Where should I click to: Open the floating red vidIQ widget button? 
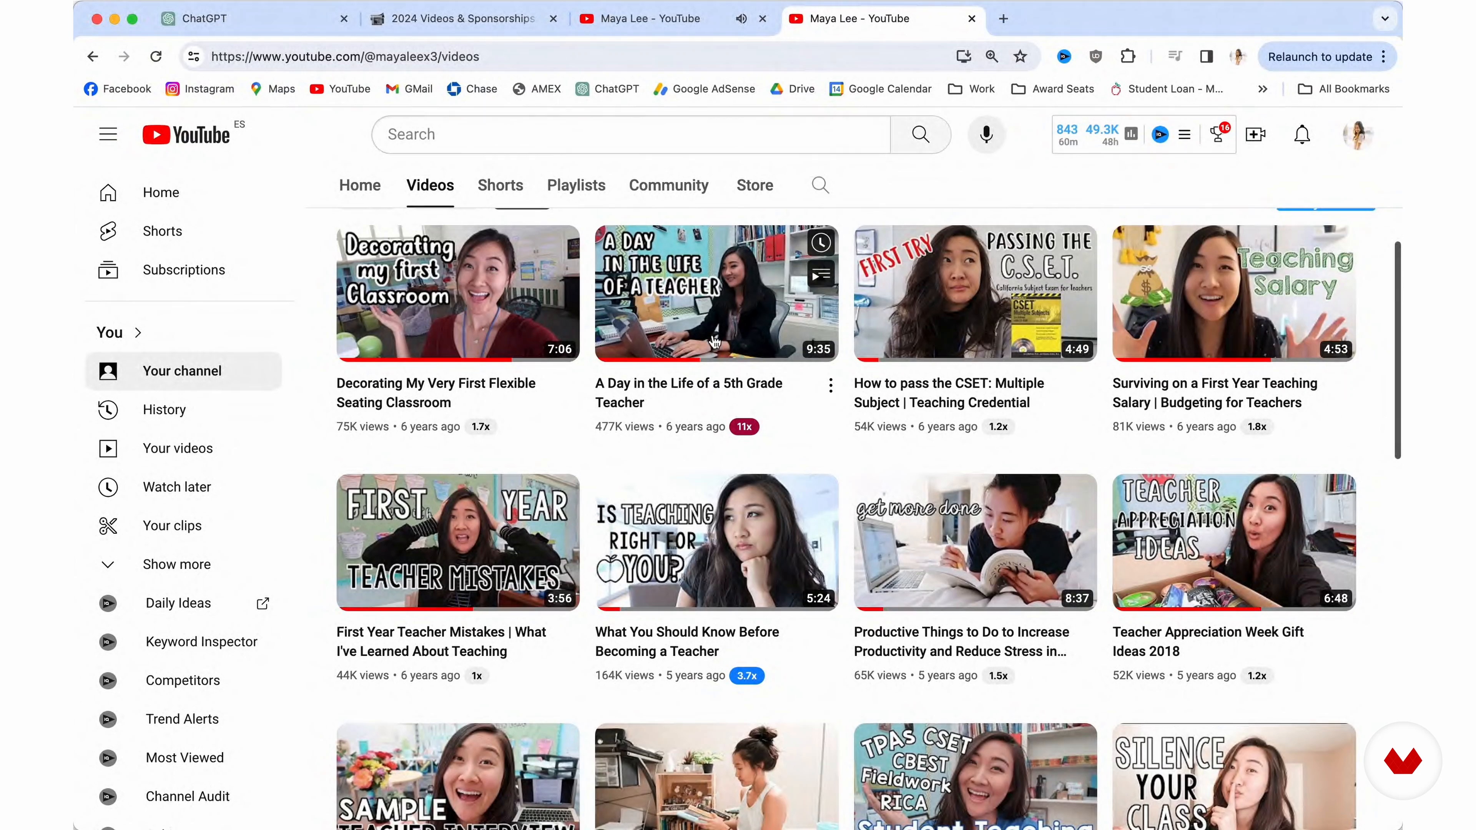click(x=1403, y=761)
